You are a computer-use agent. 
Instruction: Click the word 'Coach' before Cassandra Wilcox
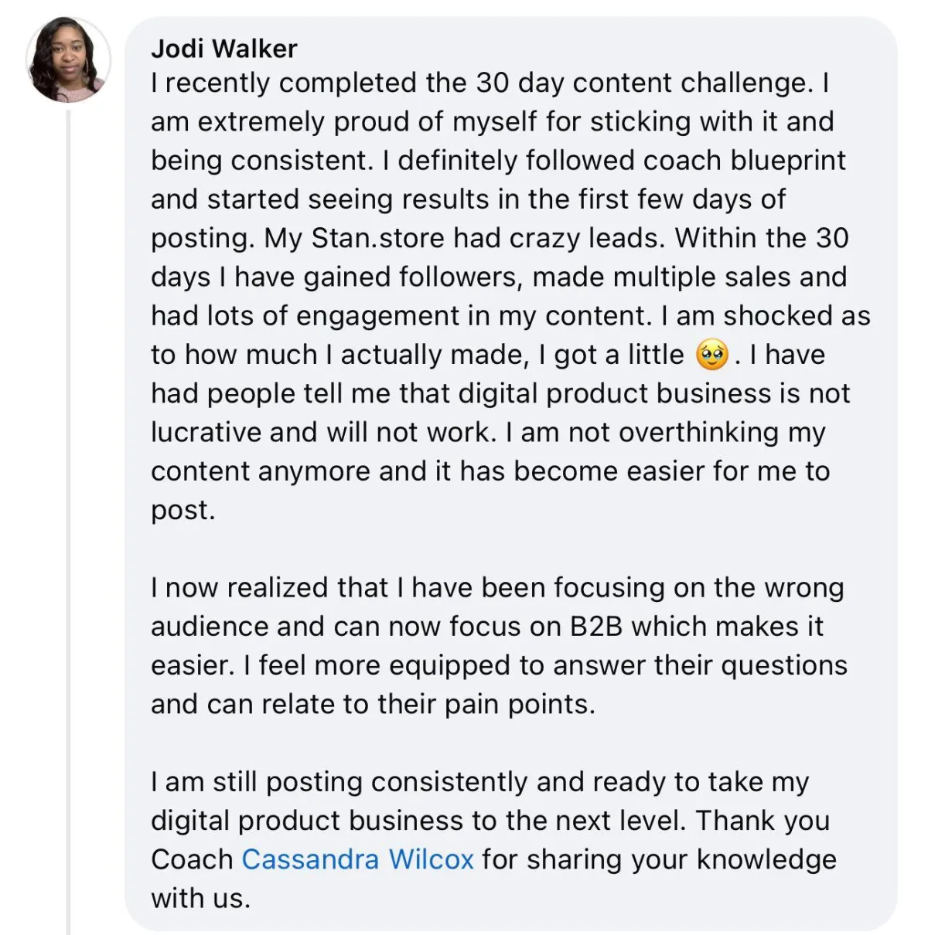192,859
